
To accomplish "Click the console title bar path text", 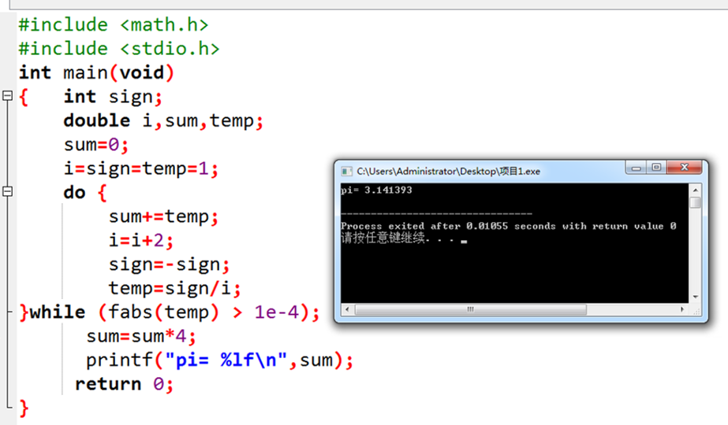I will (448, 172).
